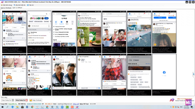This screenshot has width=195, height=109.
Task: Switch to the Quản Lý LDPlayer tab
Action: pyautogui.click(x=18, y=8)
